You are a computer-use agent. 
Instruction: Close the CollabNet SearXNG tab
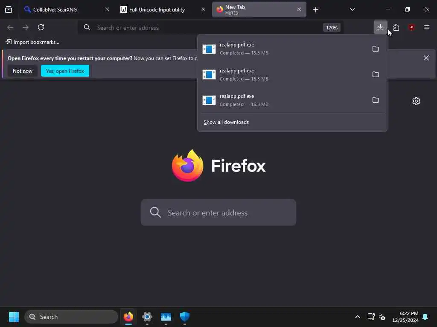[107, 9]
